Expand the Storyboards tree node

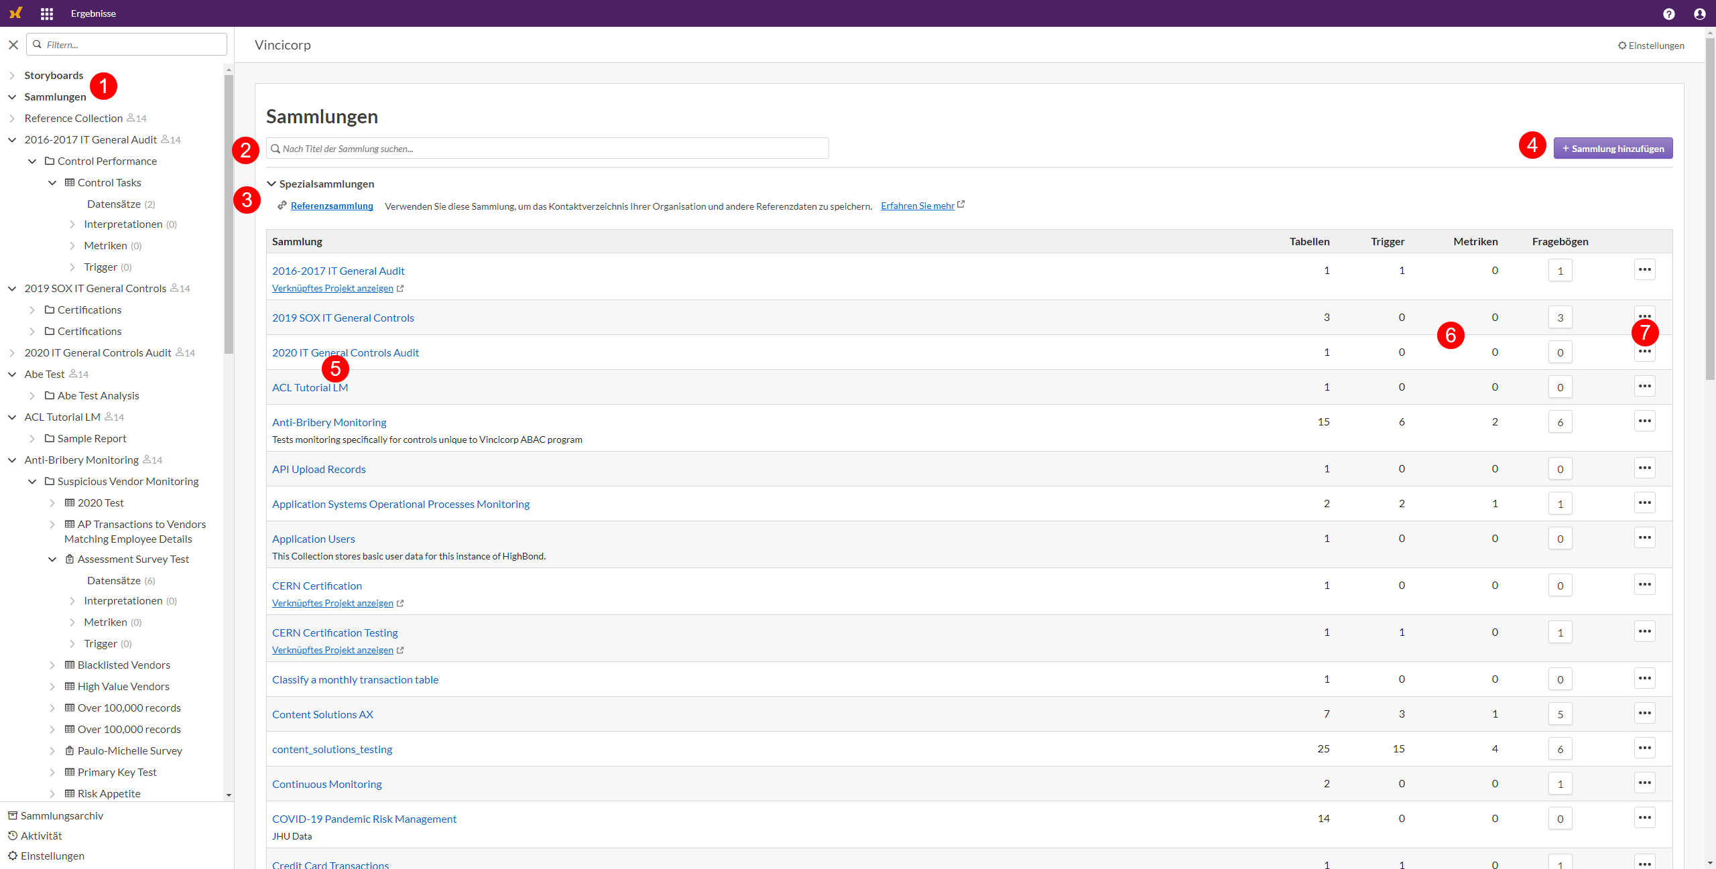pos(12,75)
